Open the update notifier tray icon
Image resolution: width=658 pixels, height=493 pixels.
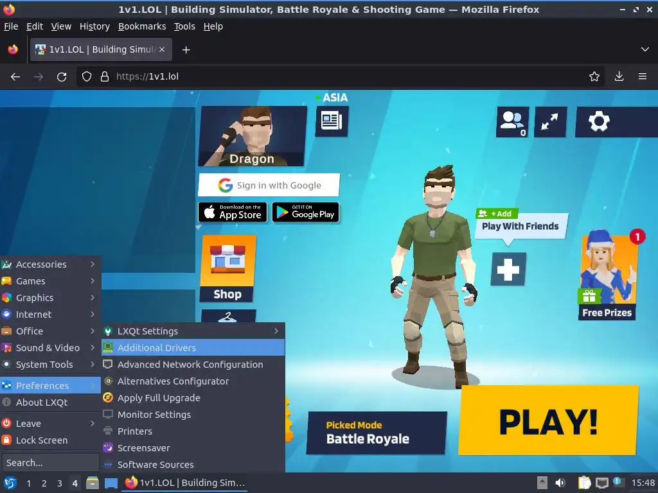(x=618, y=482)
